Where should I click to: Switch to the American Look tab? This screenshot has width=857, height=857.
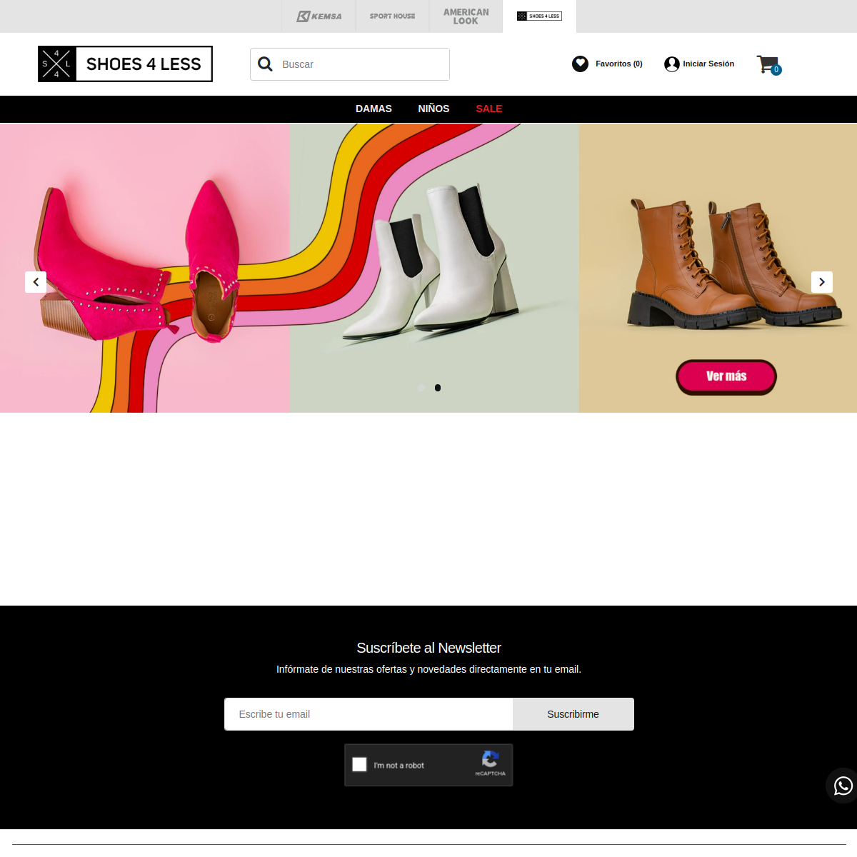[x=466, y=16]
